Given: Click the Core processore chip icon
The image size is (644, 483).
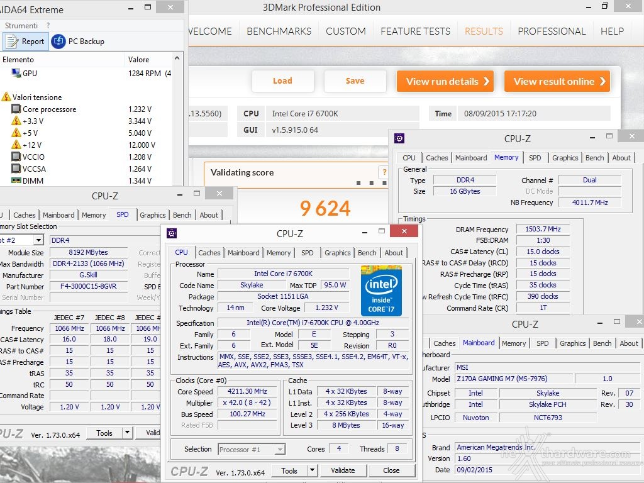Looking at the screenshot, I should (16, 109).
